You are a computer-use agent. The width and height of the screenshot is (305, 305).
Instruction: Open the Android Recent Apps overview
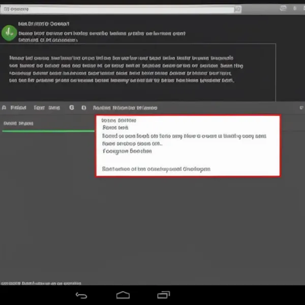164,295
